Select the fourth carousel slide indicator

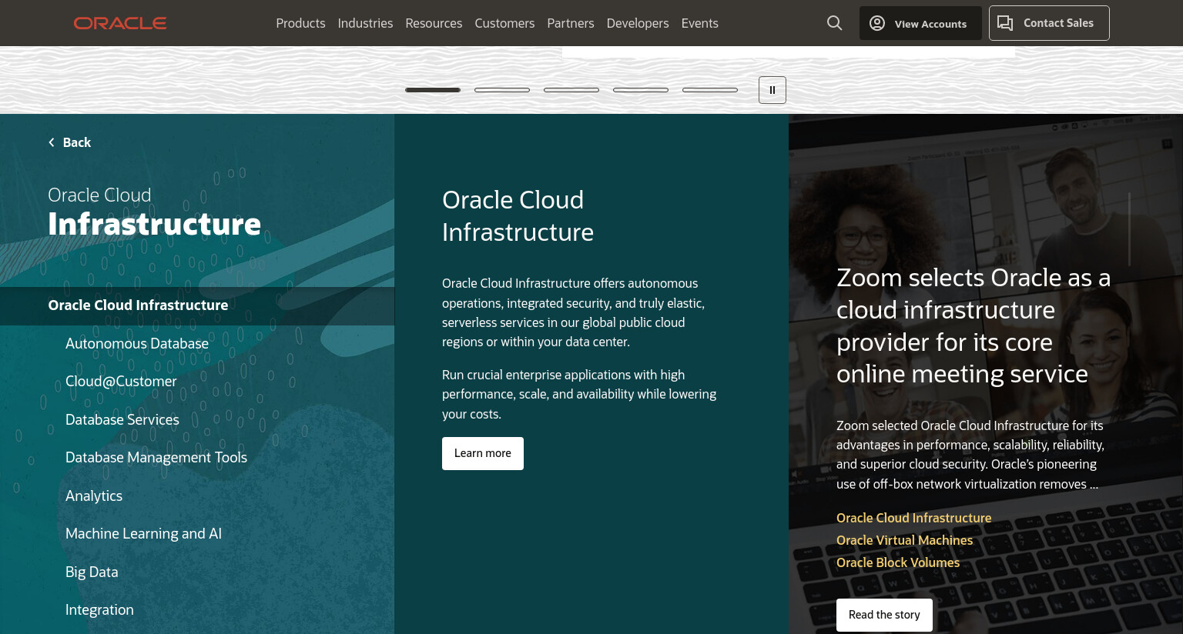click(x=641, y=90)
